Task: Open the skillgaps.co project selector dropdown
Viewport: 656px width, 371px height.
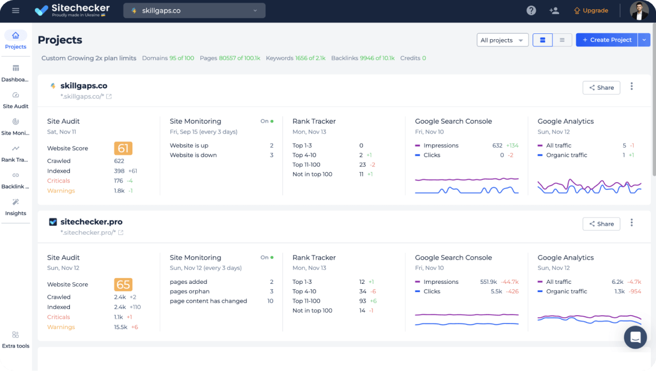Action: point(195,10)
